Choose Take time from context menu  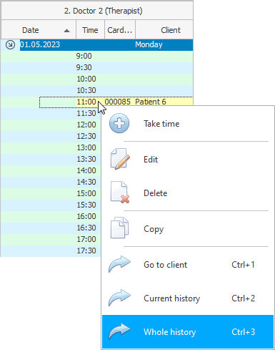click(187, 124)
